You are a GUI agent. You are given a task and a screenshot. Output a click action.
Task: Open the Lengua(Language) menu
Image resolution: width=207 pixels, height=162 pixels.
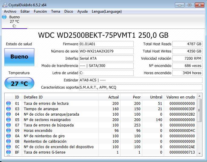[x=107, y=11]
